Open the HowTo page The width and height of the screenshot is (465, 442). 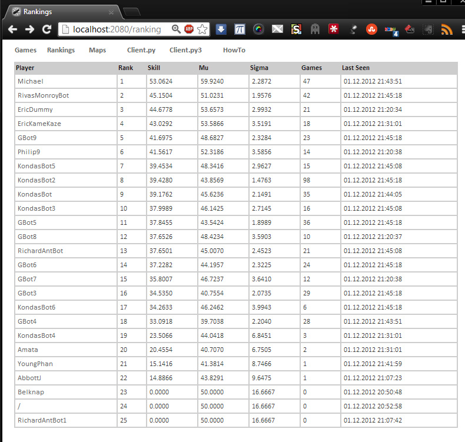pyautogui.click(x=234, y=50)
